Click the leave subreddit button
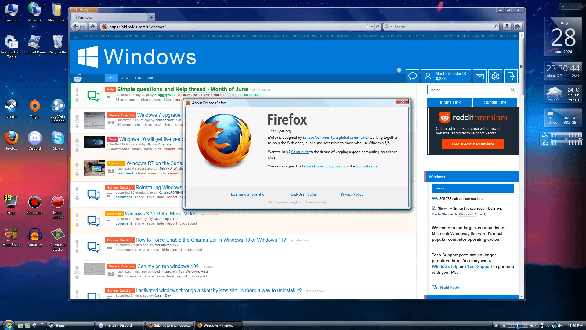 [x=473, y=188]
